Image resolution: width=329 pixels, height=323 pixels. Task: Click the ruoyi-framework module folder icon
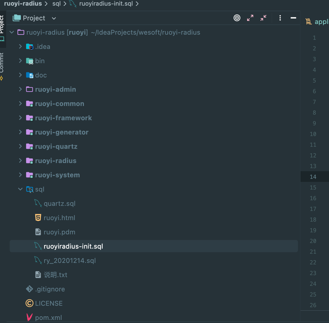coord(29,118)
